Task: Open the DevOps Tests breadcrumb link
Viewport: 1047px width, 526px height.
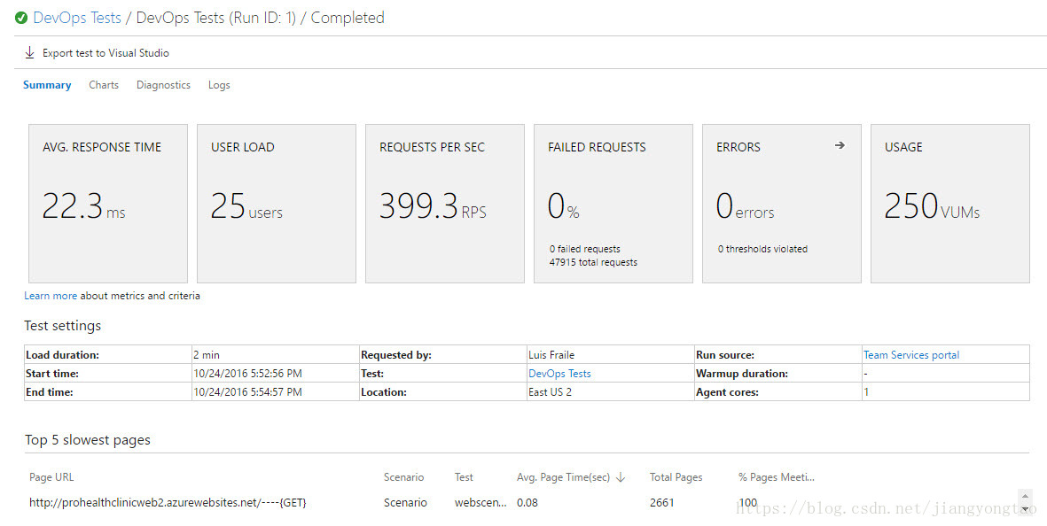Action: pyautogui.click(x=77, y=18)
